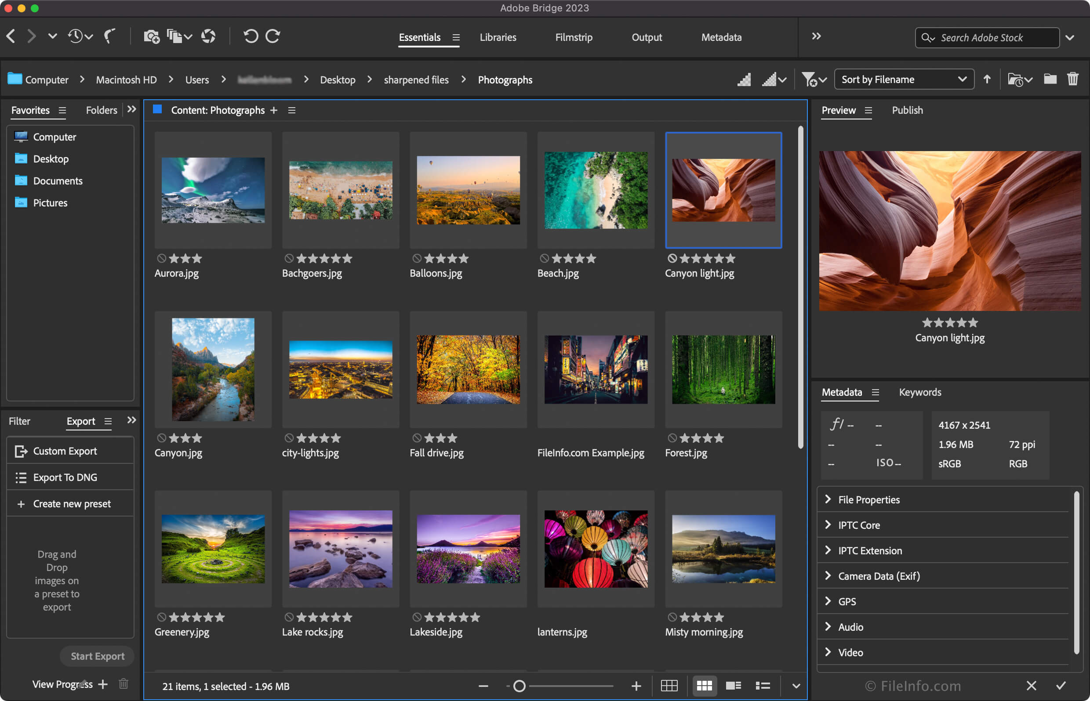Click the thumbnail grid view icon

point(701,684)
